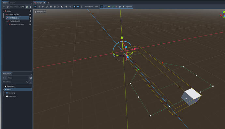Open file sort options

click(31, 82)
